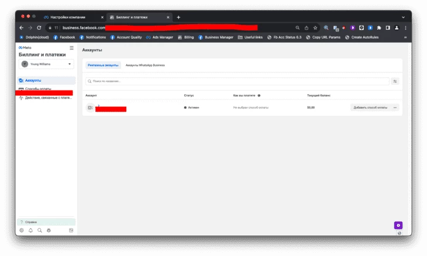Select the Рекламные аккаунты tab
This screenshot has height=256, width=427.
pyautogui.click(x=103, y=65)
